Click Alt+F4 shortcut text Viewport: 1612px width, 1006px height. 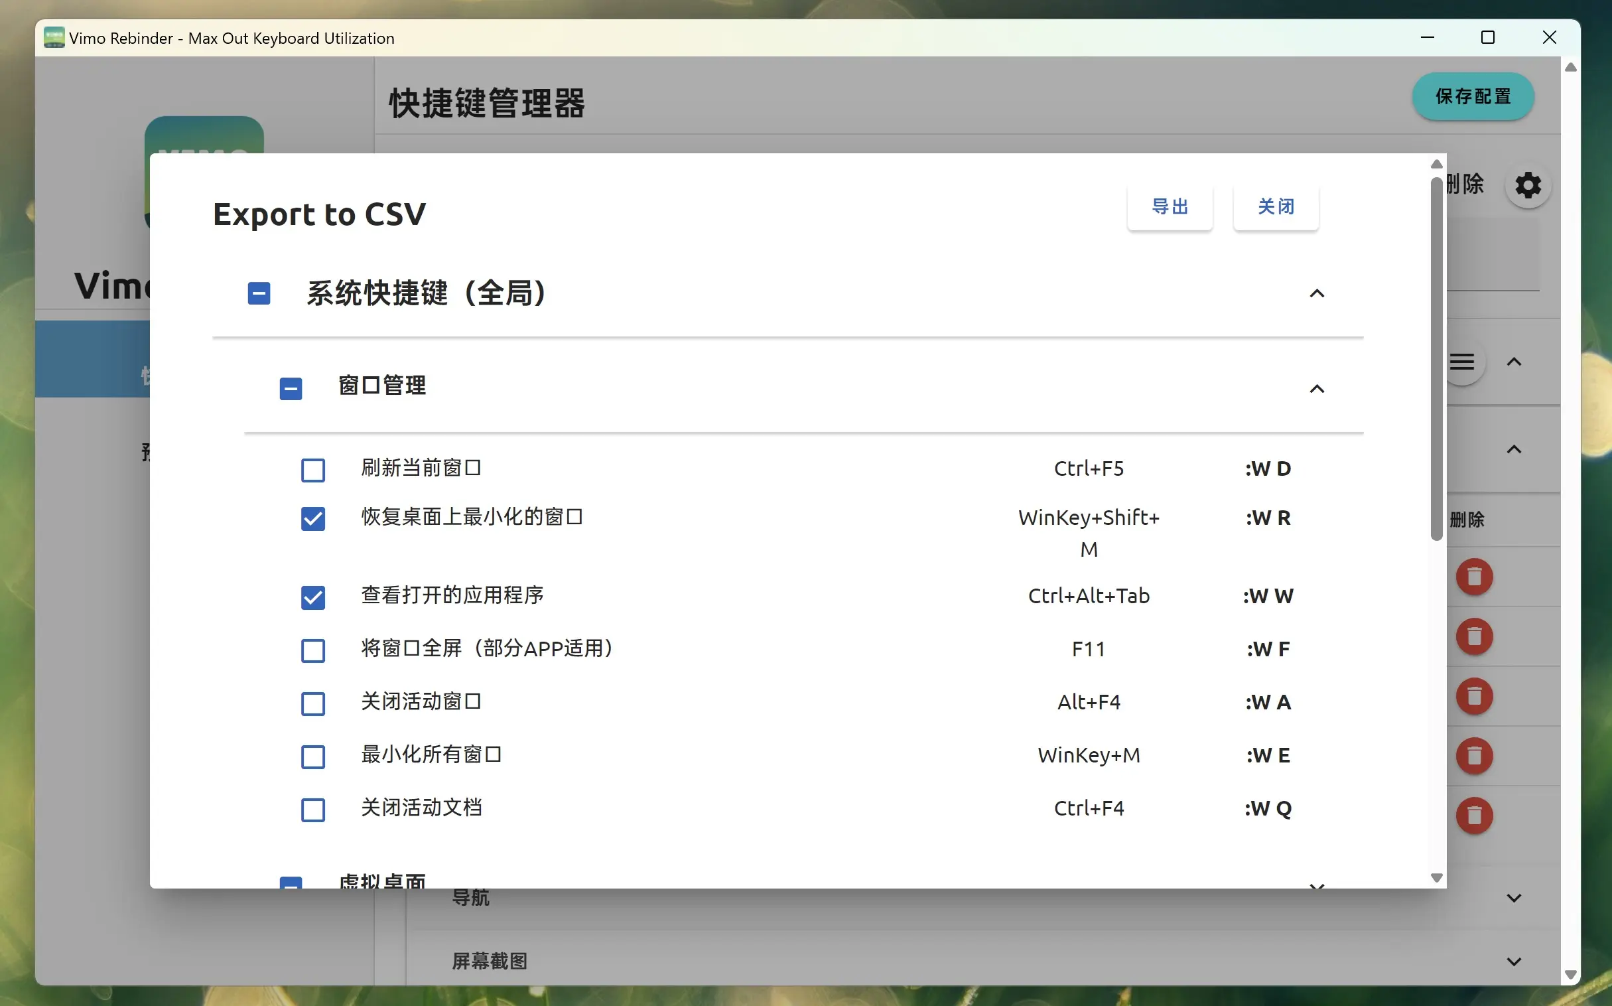pos(1089,702)
